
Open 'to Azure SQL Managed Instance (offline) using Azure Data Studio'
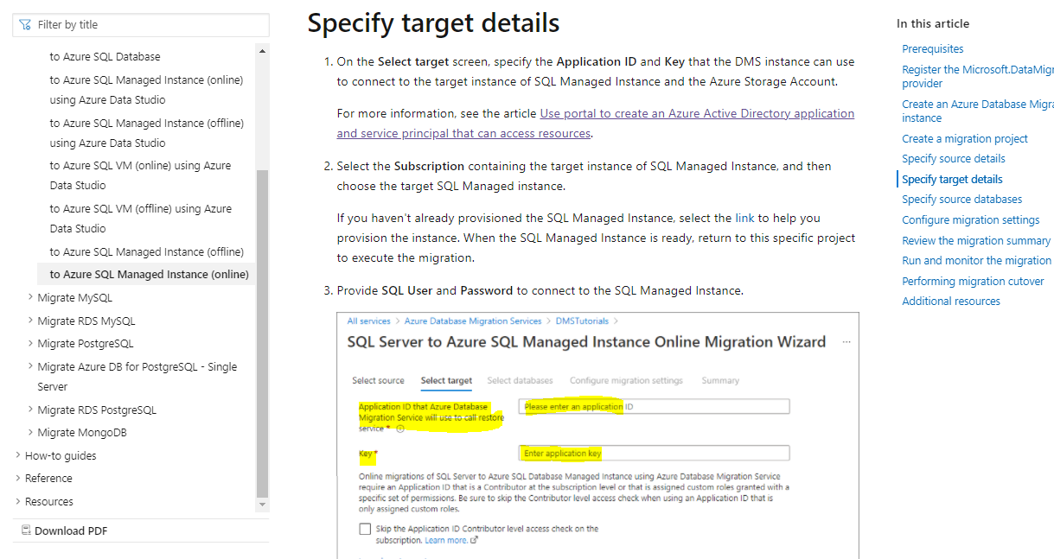[x=146, y=133]
